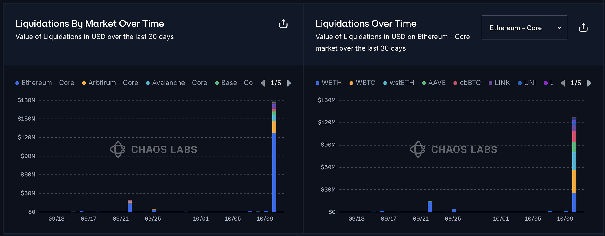
Task: Click share icon on Liquidations Over Time chart
Action: [x=583, y=28]
